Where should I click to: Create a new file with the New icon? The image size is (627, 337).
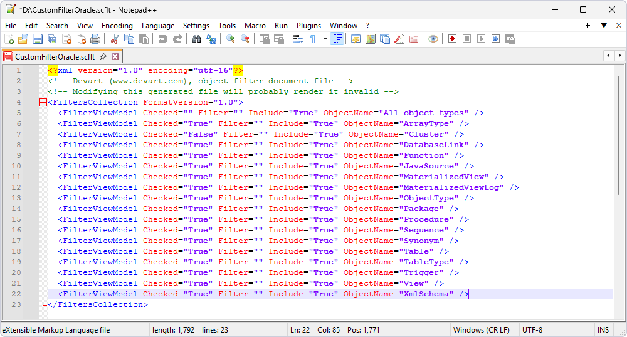9,39
